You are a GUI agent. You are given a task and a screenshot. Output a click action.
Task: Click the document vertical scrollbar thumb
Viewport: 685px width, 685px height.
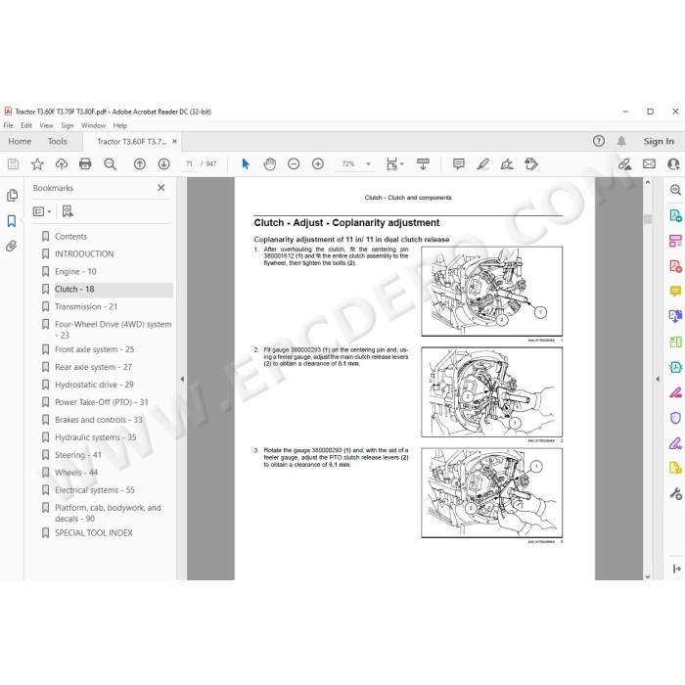[648, 218]
